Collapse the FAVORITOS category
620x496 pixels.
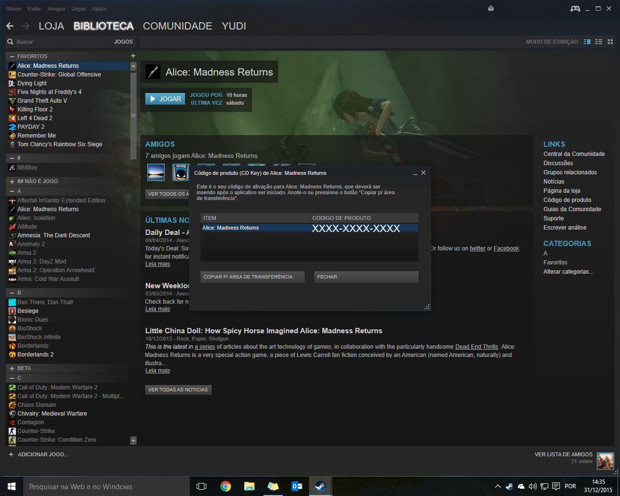[x=12, y=56]
